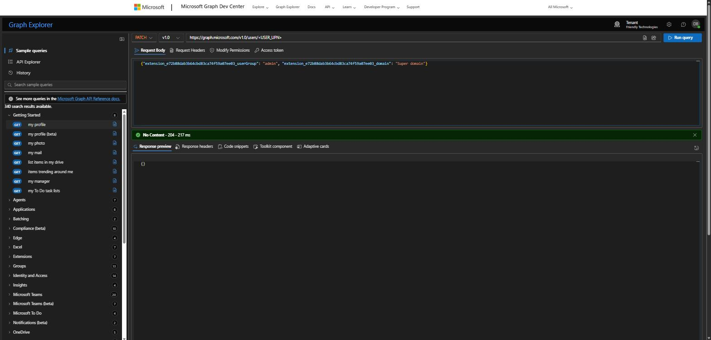Select the API Explorer sidebar item
The image size is (711, 340).
[28, 62]
